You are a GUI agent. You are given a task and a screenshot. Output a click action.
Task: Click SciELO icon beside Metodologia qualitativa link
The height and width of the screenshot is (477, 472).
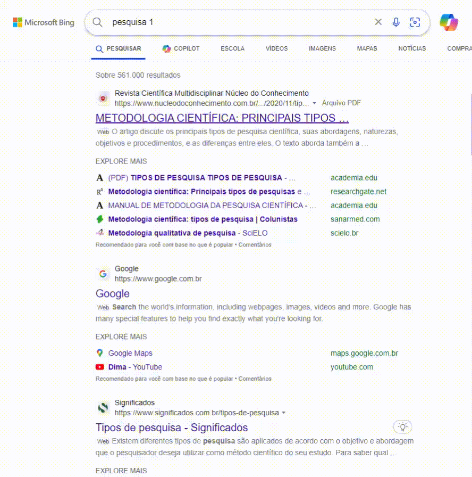[x=99, y=233]
